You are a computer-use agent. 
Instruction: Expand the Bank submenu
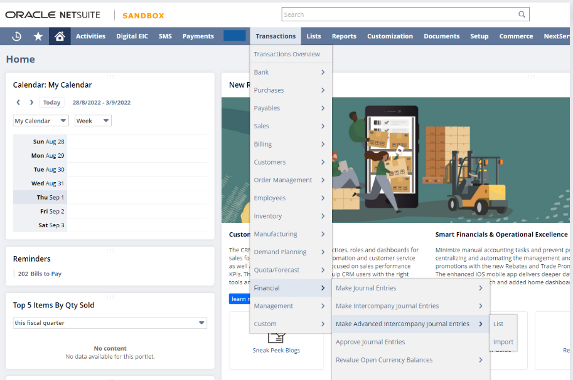pos(291,72)
